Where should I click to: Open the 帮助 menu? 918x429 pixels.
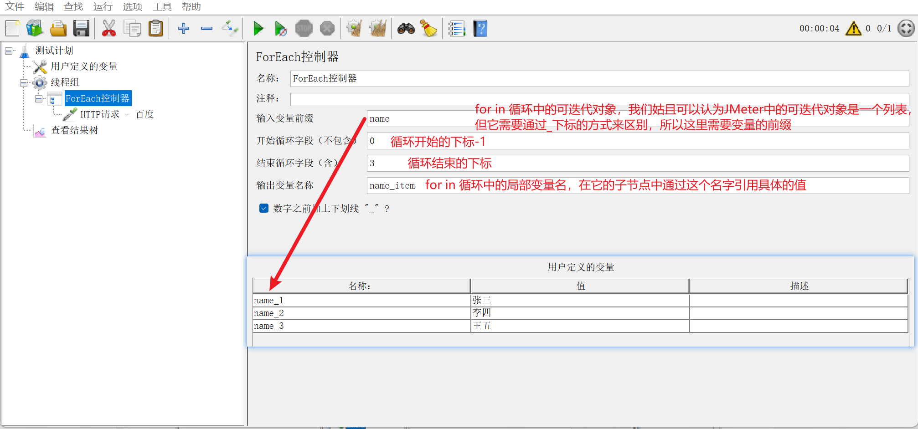(x=191, y=6)
